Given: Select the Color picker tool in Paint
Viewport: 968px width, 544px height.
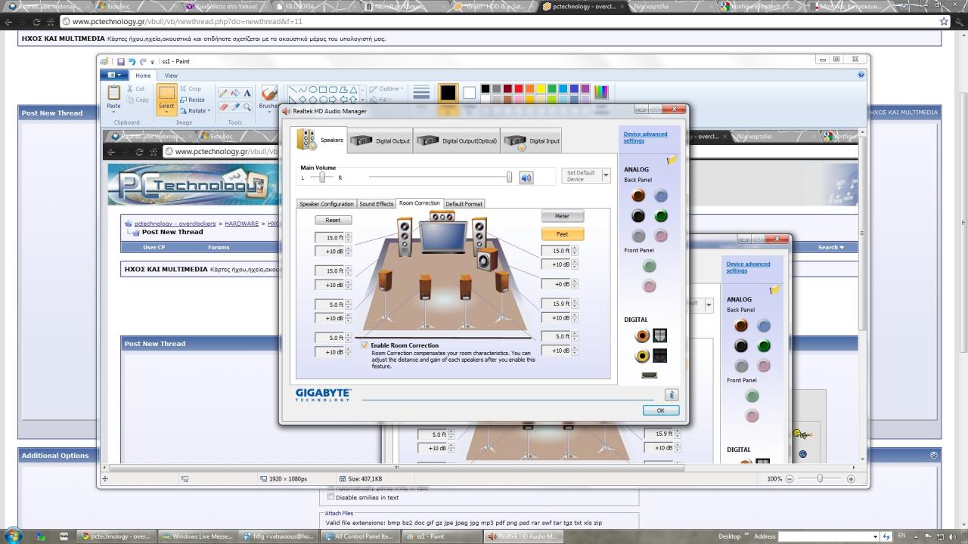Looking at the screenshot, I should point(235,107).
